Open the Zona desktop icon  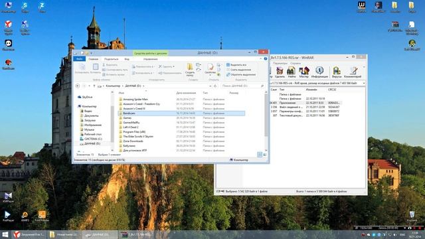tap(41, 7)
